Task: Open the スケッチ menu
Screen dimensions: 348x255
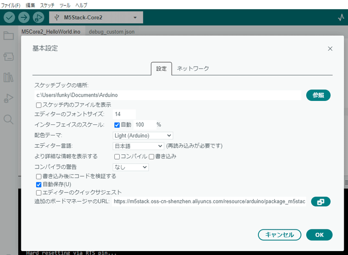Action: [47, 5]
